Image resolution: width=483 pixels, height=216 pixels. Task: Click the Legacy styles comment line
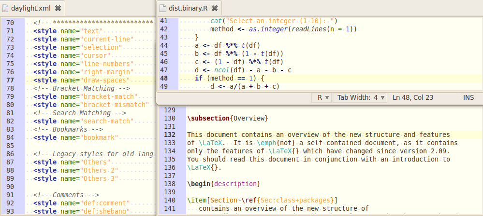point(93,154)
